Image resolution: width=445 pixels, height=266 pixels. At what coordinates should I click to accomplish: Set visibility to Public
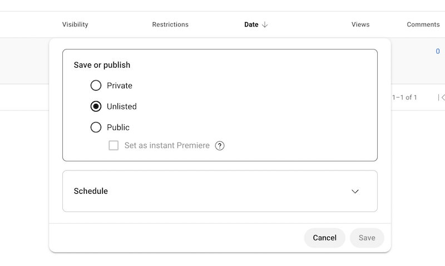(x=96, y=127)
